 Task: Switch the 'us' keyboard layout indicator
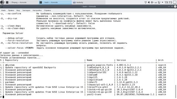pyautogui.click(x=156, y=2)
